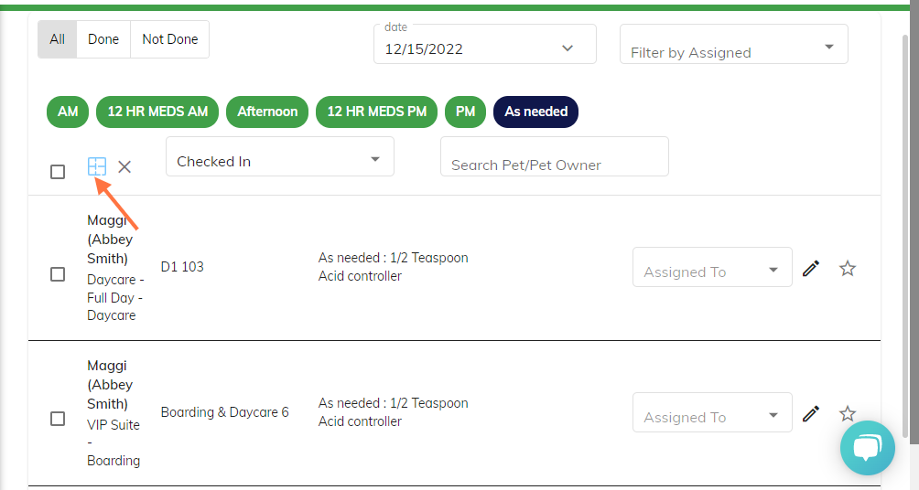Open Assigned To dropdown for Boarding & Daycare 6
919x490 pixels.
(712, 412)
